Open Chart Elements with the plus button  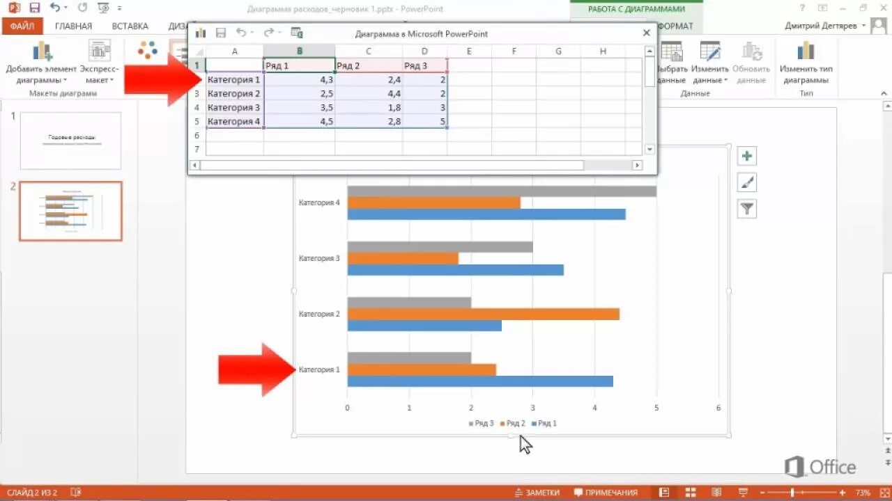point(747,156)
